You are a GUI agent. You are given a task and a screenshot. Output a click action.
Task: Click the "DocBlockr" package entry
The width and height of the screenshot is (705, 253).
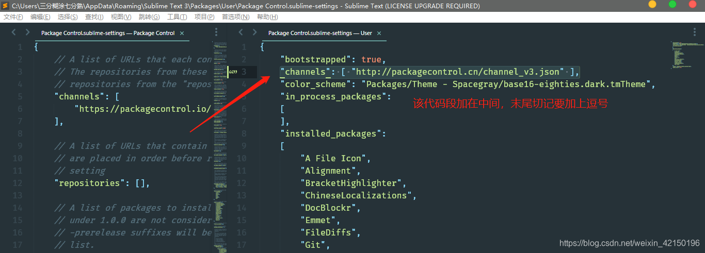328,208
